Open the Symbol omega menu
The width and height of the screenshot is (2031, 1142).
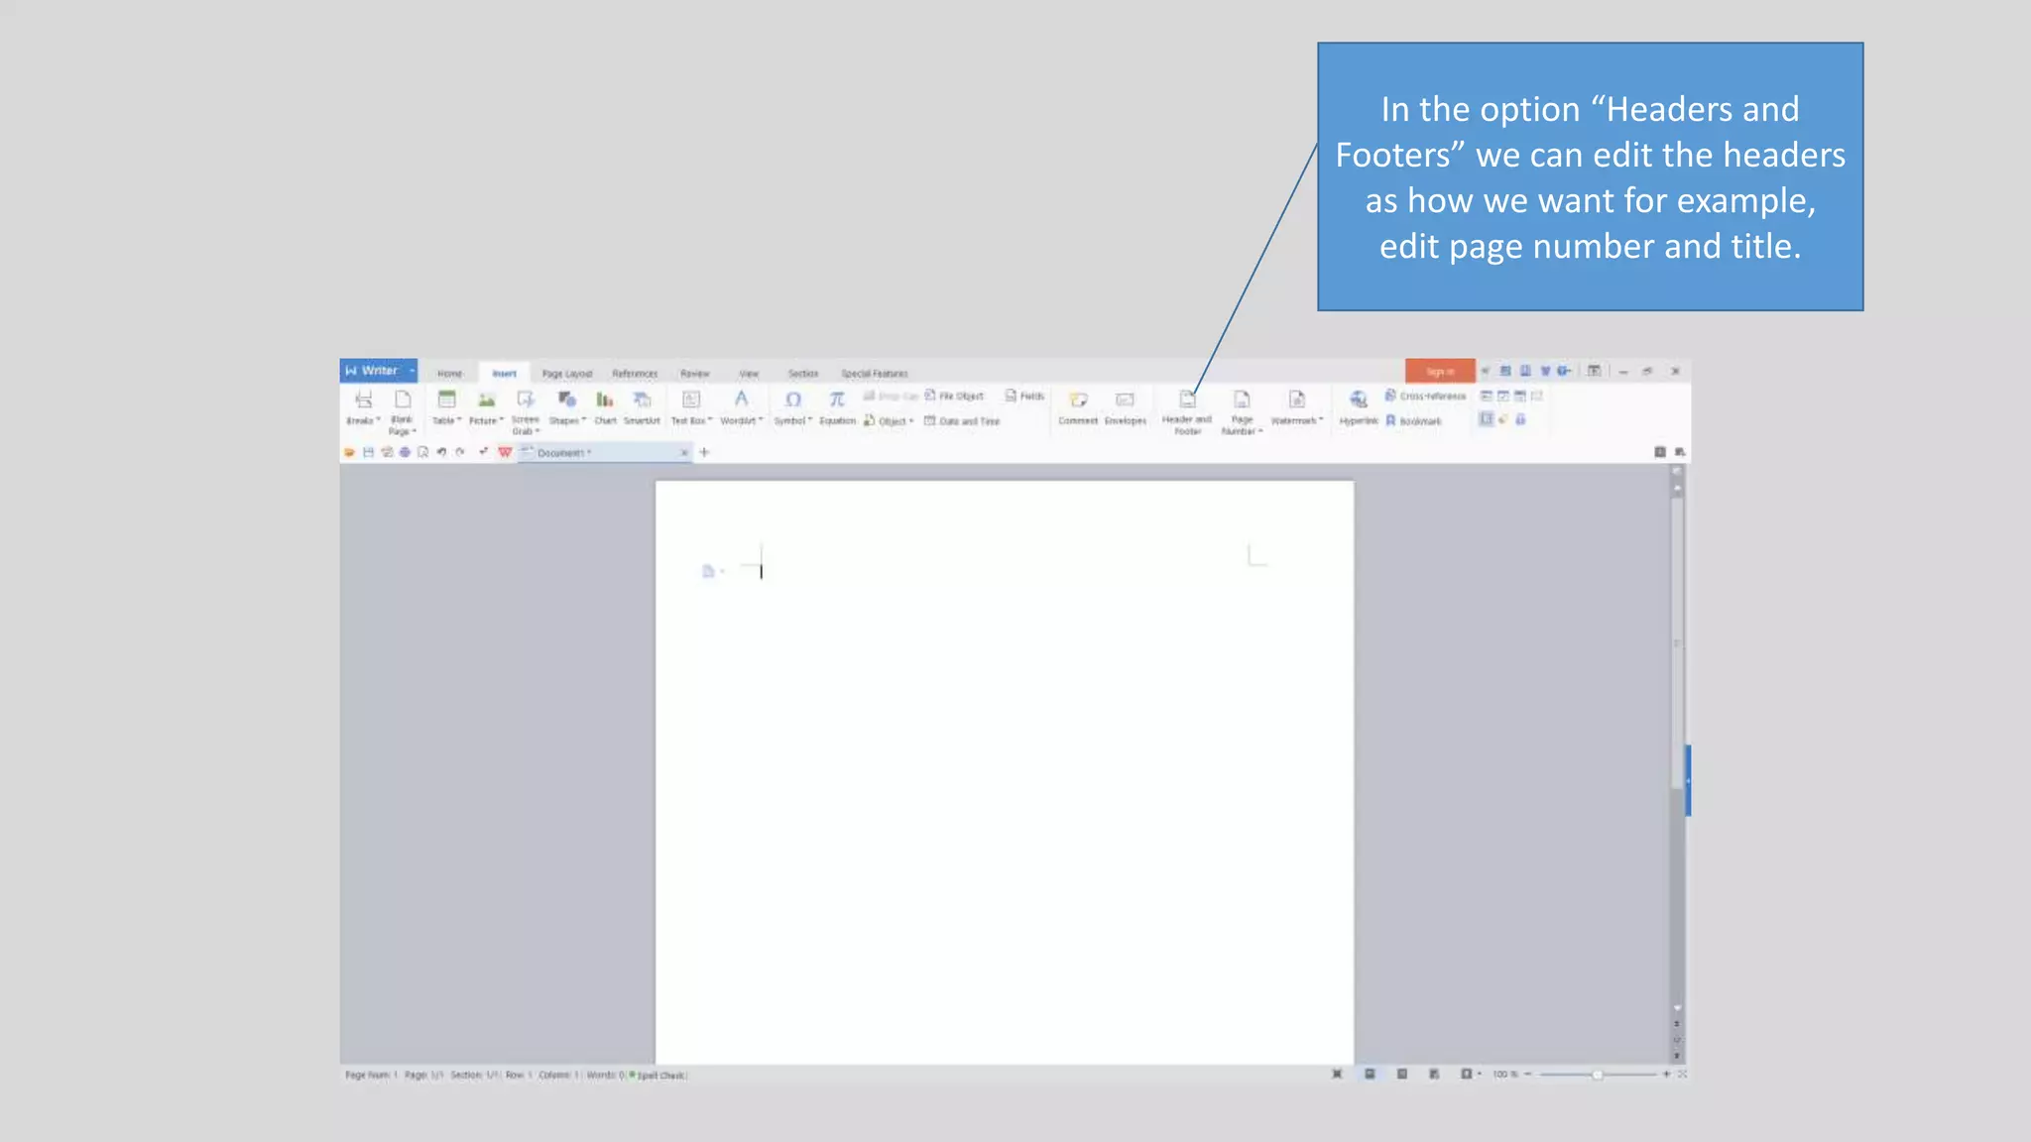(792, 407)
